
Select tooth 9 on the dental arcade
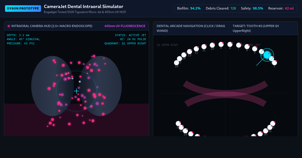point(221,44)
